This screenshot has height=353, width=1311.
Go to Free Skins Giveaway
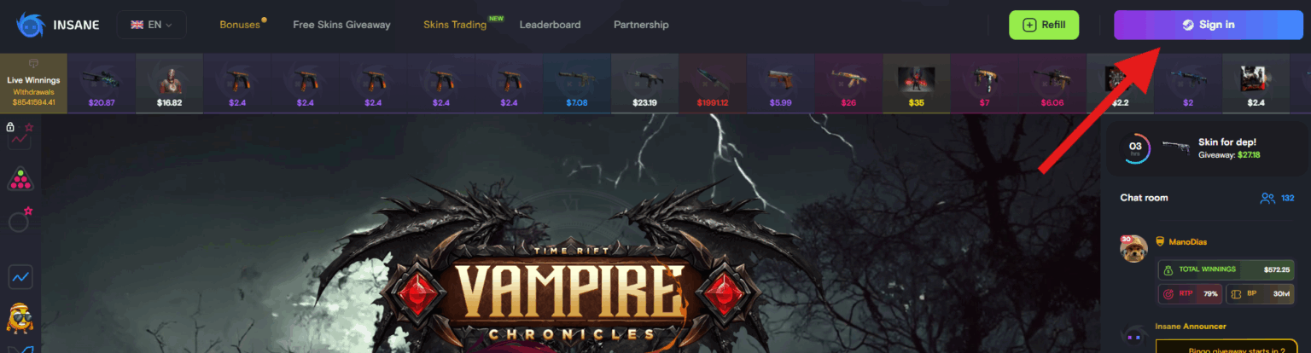[x=341, y=25]
